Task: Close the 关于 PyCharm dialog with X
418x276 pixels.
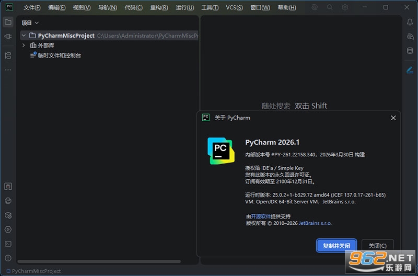Action: pos(393,118)
